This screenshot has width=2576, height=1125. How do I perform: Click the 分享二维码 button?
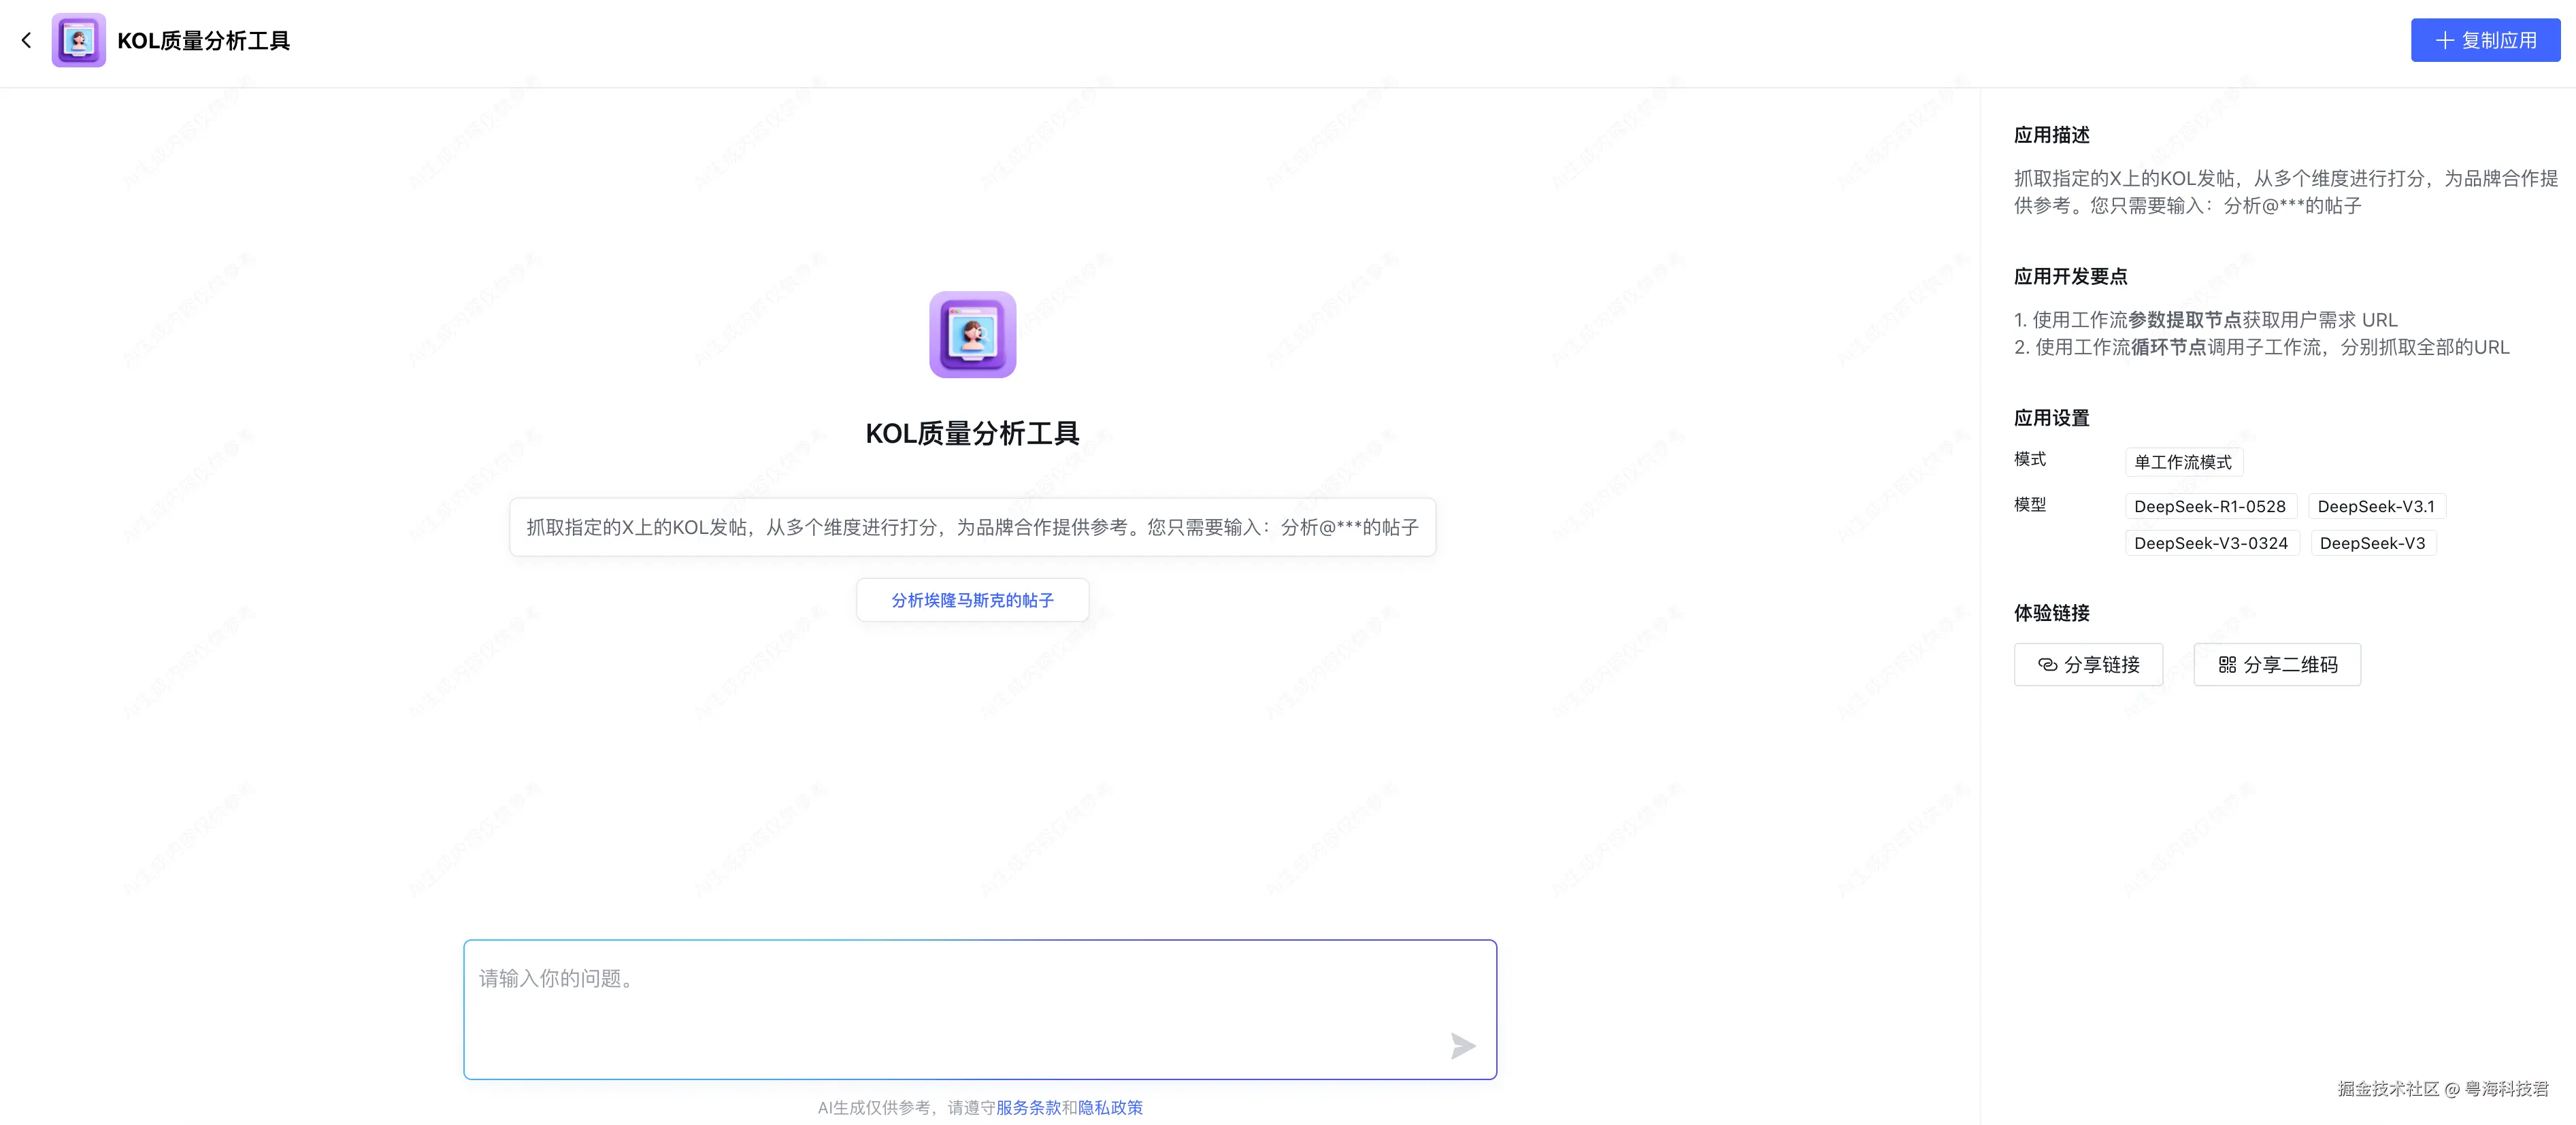2277,664
